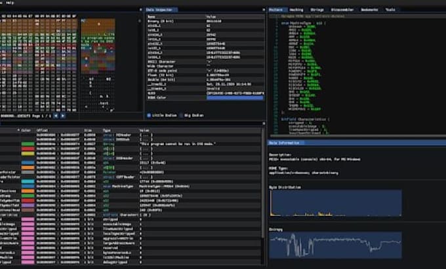Switch to the Pattern tab
Screen dimensions: 446x269
point(276,10)
